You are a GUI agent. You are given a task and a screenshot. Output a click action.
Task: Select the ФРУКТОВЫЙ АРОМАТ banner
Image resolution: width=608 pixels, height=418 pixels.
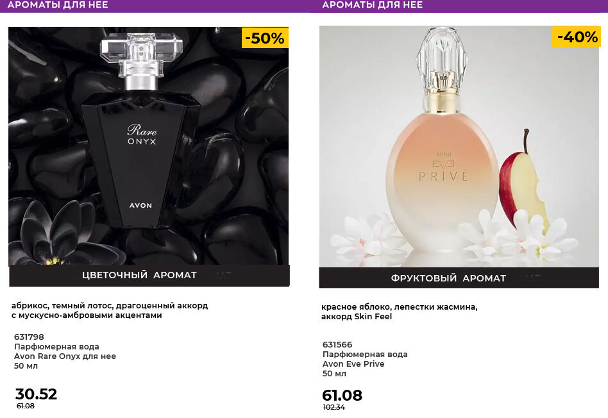[x=448, y=278]
